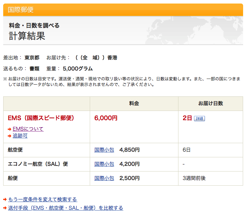Screen dimensions: 247x219
Task: Click 国際小包 link in the 航空便 row
Action: coord(104,150)
